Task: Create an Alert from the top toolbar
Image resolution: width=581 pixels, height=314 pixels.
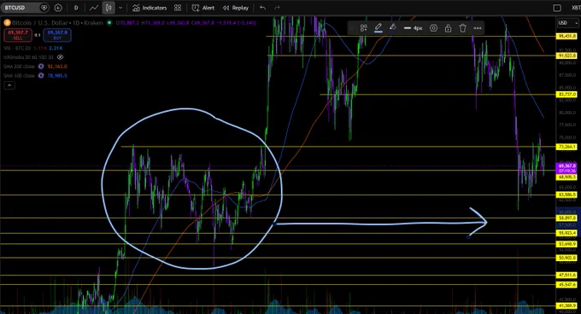Action: (x=203, y=8)
